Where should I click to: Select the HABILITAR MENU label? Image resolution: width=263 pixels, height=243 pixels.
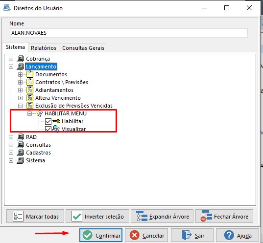(x=66, y=113)
